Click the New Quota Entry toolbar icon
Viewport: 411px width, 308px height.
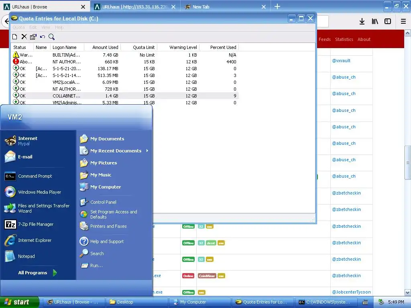(15, 37)
